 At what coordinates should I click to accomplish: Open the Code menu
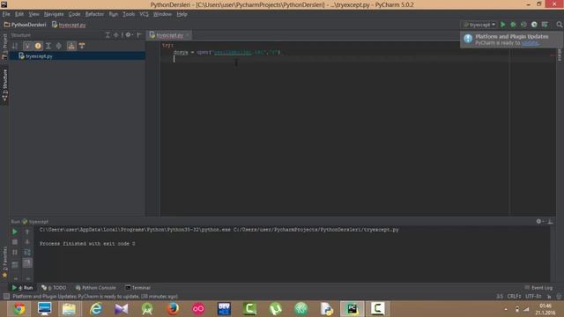[x=74, y=14]
